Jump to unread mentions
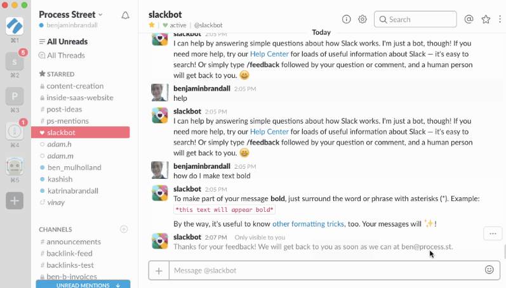Viewport: 506px width, 288px height. [x=83, y=284]
